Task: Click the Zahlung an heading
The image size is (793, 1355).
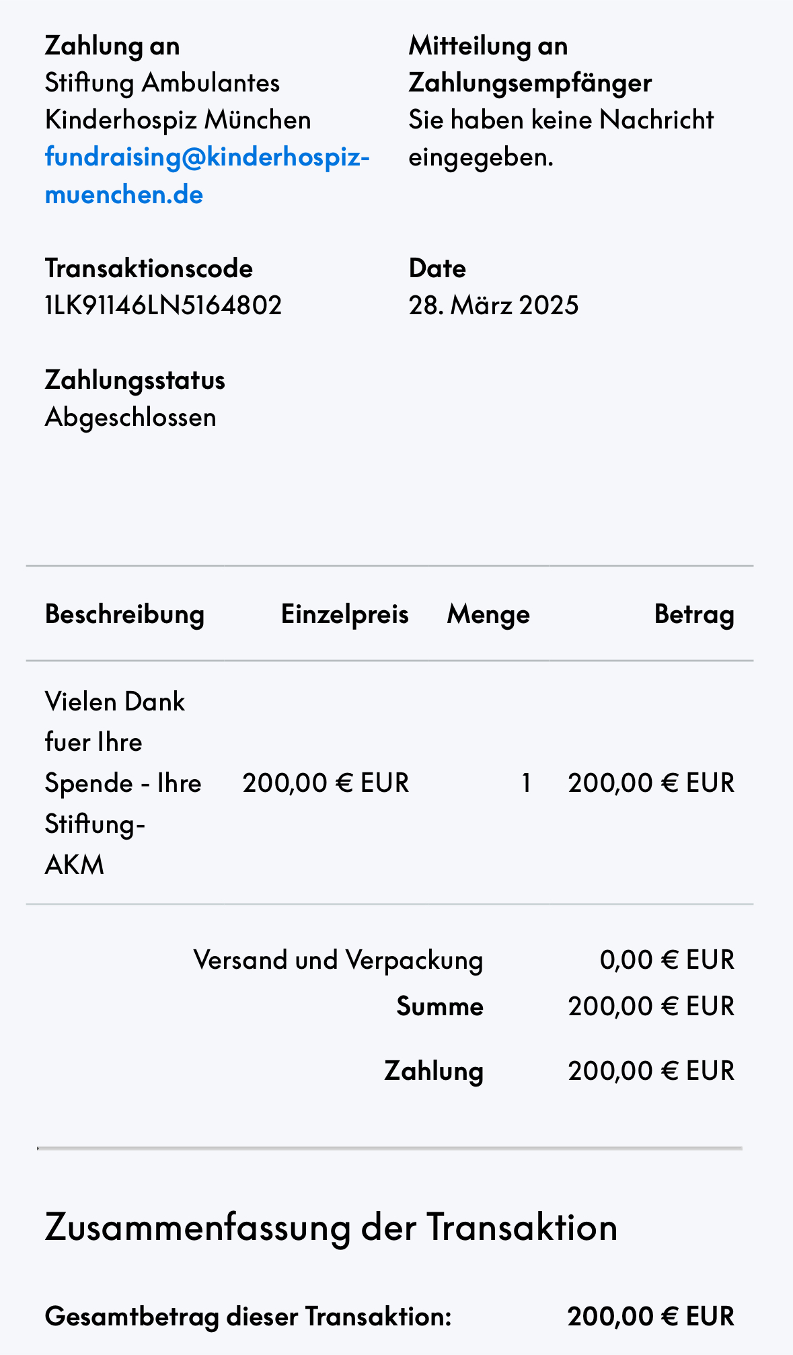Action: point(112,46)
